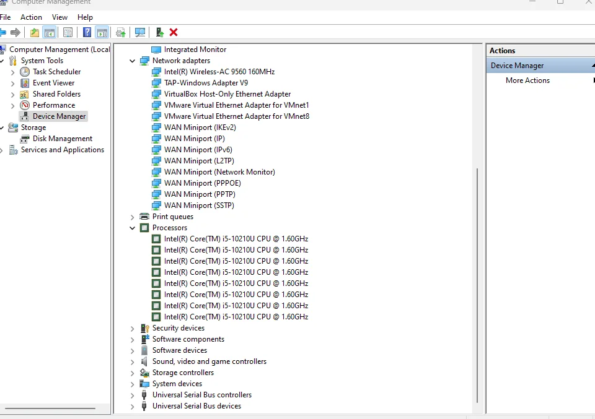Click the gear with green arrow toolbar icon
Image resolution: width=595 pixels, height=419 pixels.
point(121,33)
